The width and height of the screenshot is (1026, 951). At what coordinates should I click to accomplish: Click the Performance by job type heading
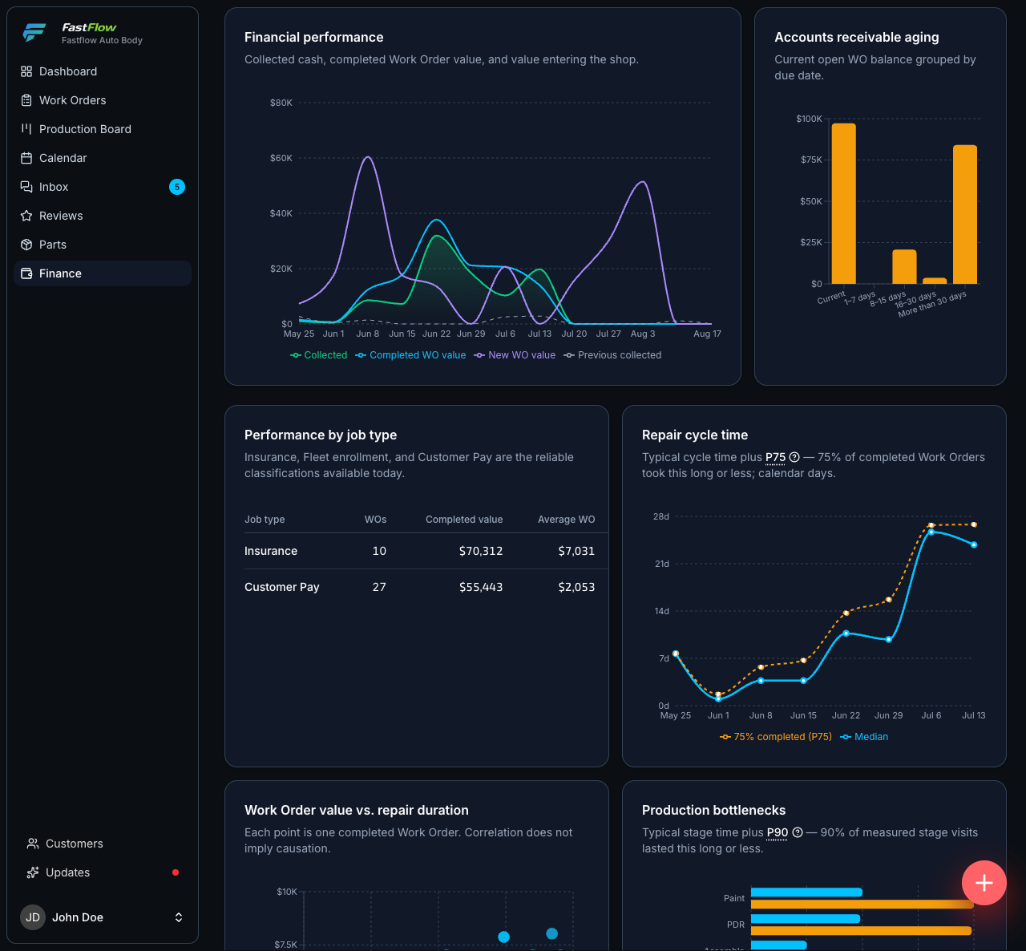[x=321, y=435]
